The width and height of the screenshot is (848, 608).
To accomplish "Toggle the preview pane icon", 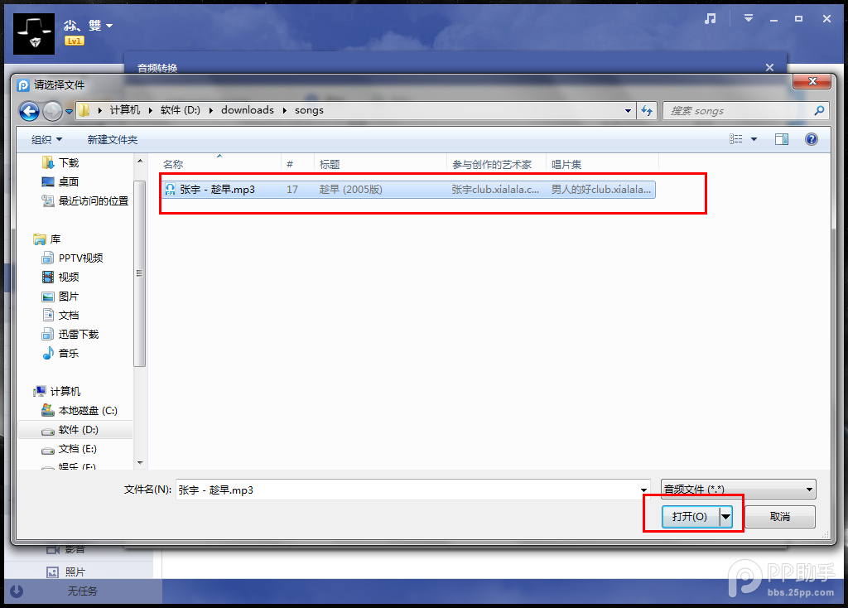I will tap(782, 139).
